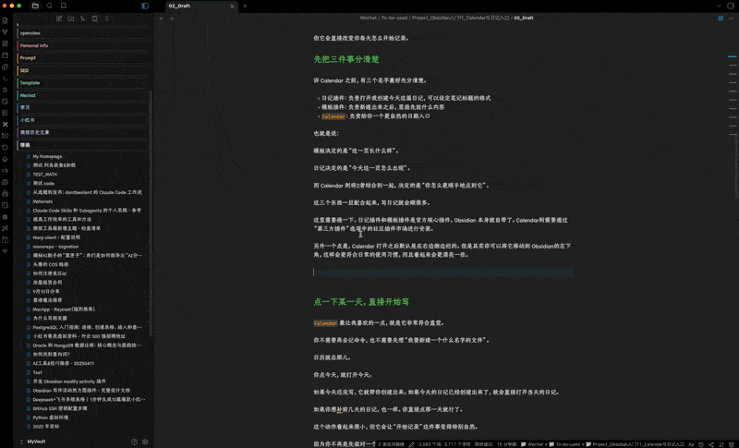Click the quick switcher file ribbon icon
Image resolution: width=739 pixels, height=448 pixels.
[6, 20]
